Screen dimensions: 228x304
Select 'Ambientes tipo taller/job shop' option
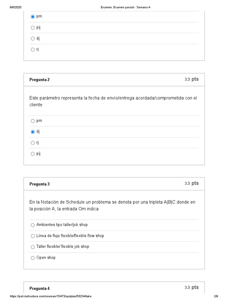pyautogui.click(x=33, y=225)
